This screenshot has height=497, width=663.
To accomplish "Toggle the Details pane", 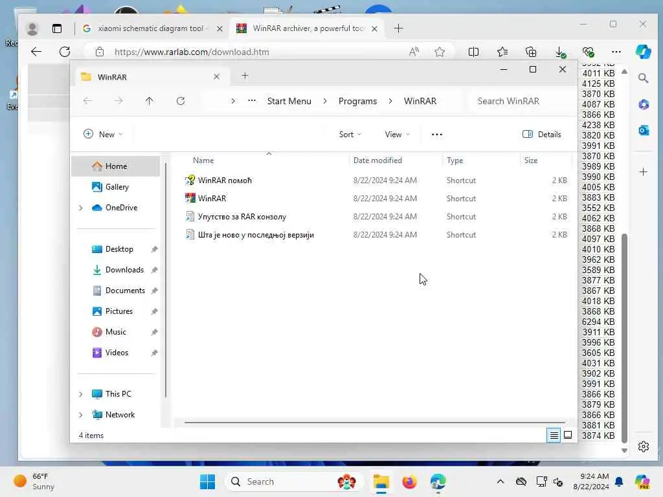I will click(542, 135).
